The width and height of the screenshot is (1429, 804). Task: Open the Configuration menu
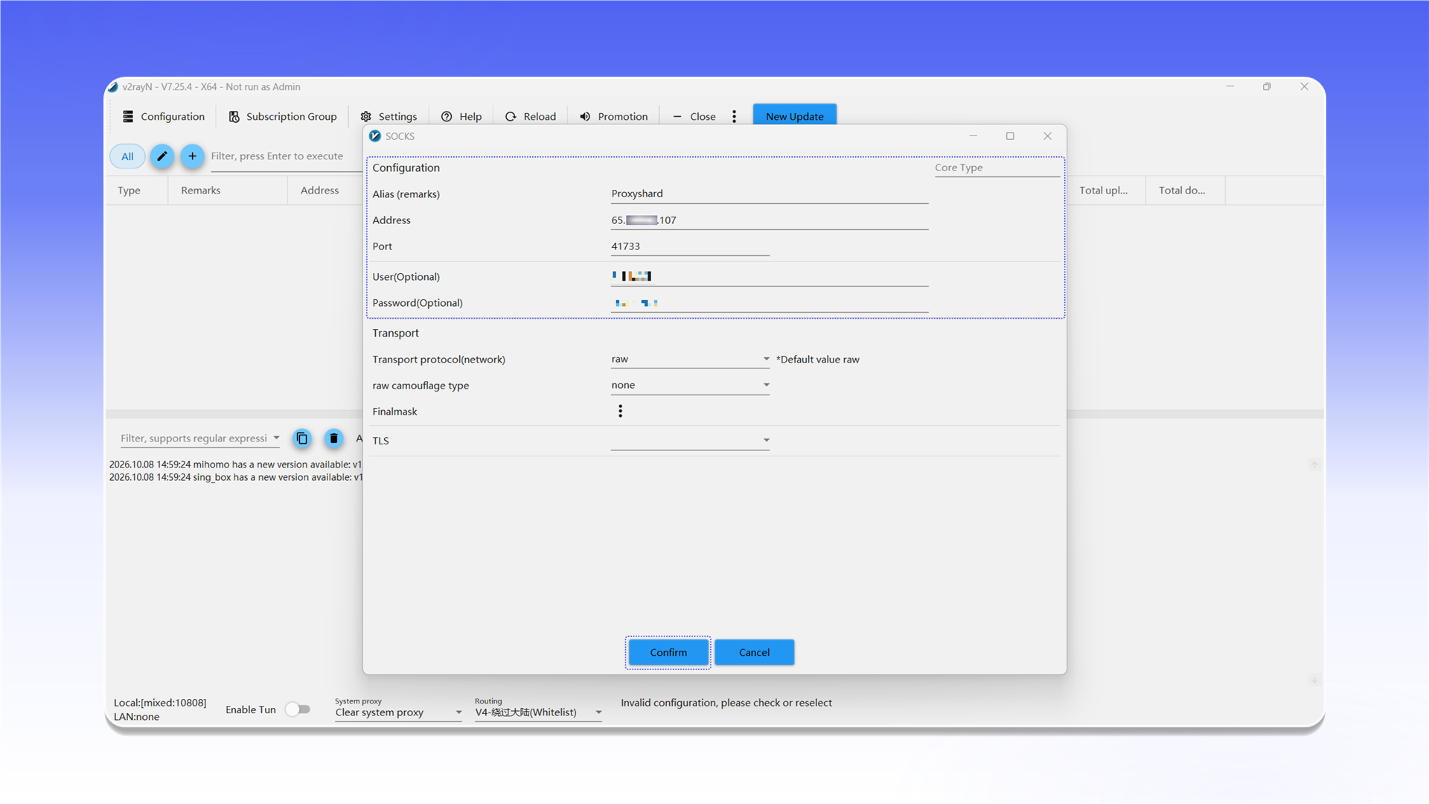tap(164, 116)
